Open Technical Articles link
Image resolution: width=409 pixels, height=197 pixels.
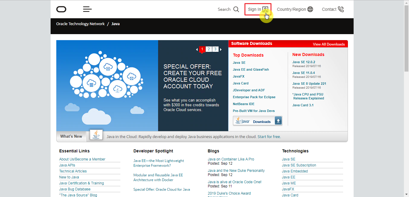click(x=73, y=171)
